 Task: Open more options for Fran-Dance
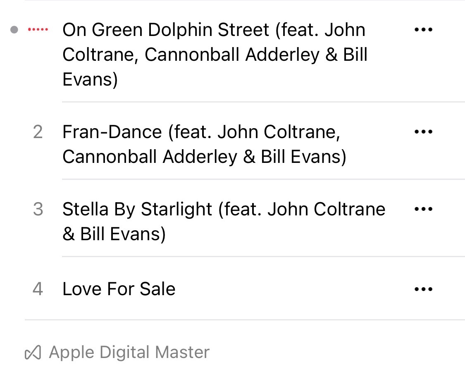[423, 132]
